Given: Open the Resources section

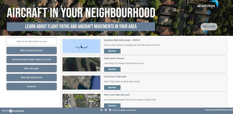Looking at the screenshot, I should [32, 86].
